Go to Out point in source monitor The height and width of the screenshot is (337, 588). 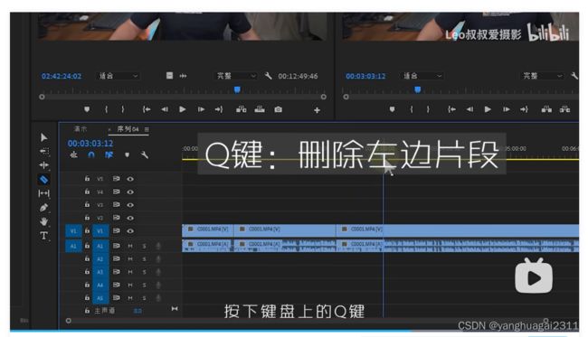219,109
